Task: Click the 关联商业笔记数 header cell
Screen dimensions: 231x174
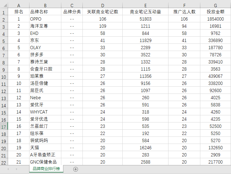Action: (102, 12)
